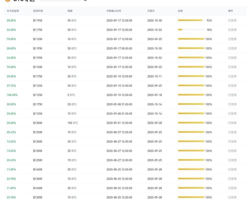
Task: Select the 交割日 column header
Action: [x=151, y=11]
